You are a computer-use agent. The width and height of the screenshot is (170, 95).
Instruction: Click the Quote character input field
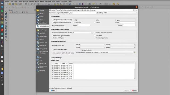click(84, 25)
